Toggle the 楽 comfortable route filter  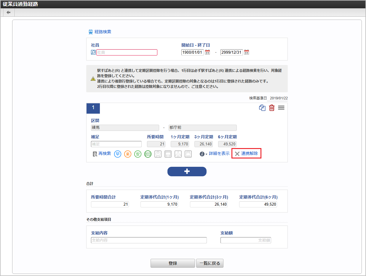point(128,154)
